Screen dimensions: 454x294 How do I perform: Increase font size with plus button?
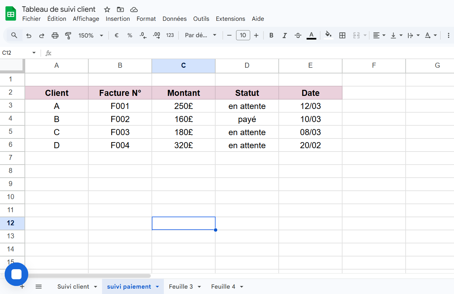(256, 36)
